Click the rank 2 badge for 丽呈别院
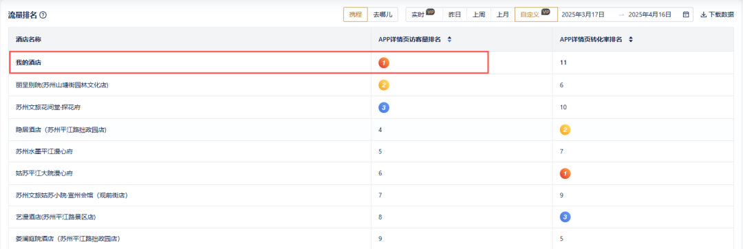Viewport: 743px width, 249px height. pos(384,85)
